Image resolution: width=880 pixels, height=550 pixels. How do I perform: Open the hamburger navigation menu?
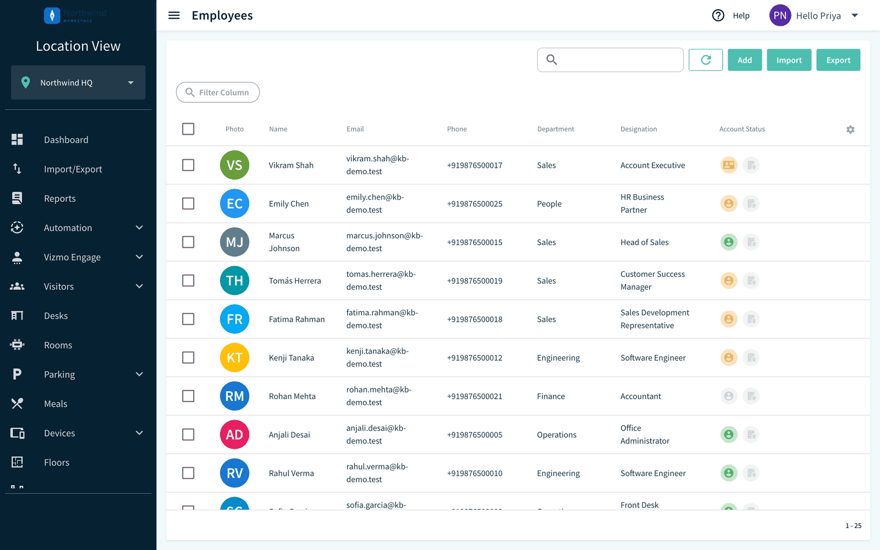174,15
